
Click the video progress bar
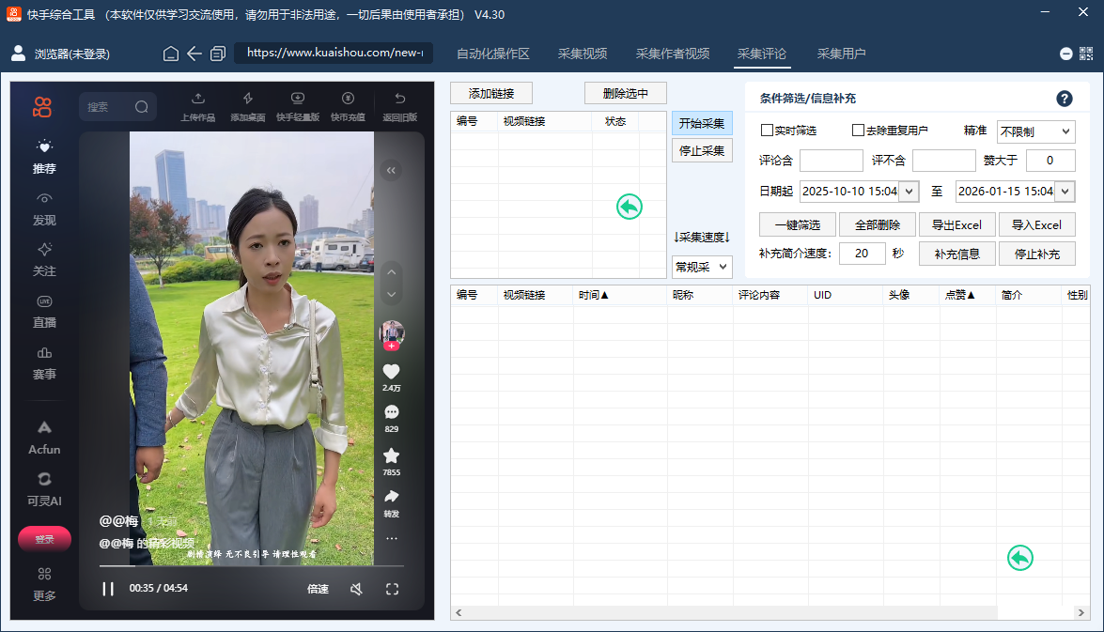(x=249, y=567)
